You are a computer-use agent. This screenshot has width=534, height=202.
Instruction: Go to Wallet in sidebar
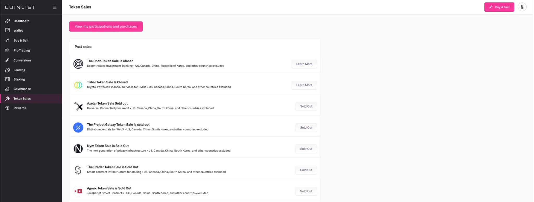coord(18,30)
